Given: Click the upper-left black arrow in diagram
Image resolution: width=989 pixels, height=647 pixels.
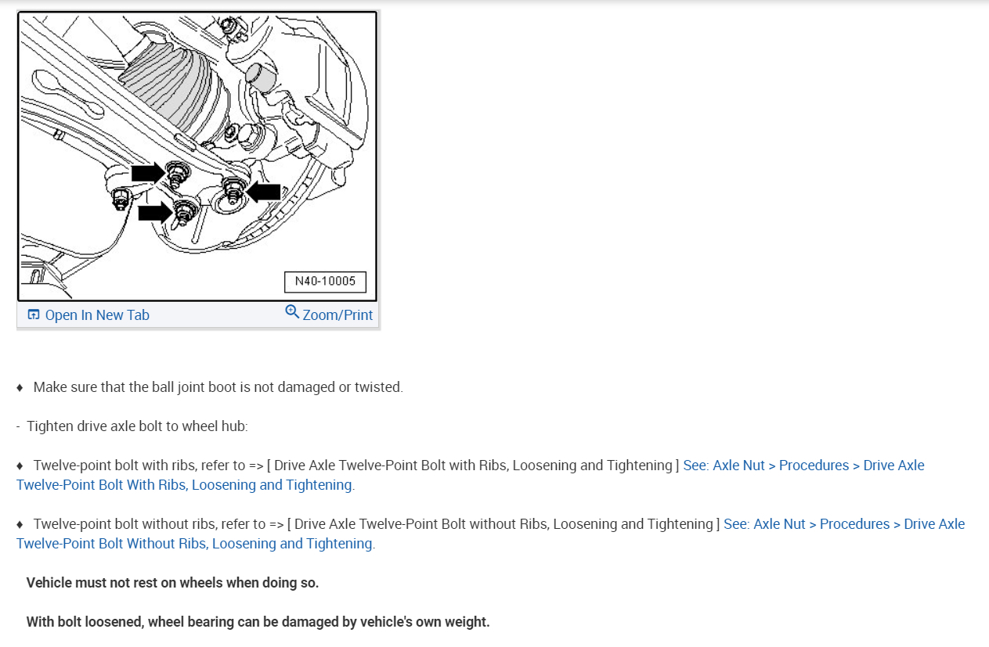Looking at the screenshot, I should pos(147,172).
